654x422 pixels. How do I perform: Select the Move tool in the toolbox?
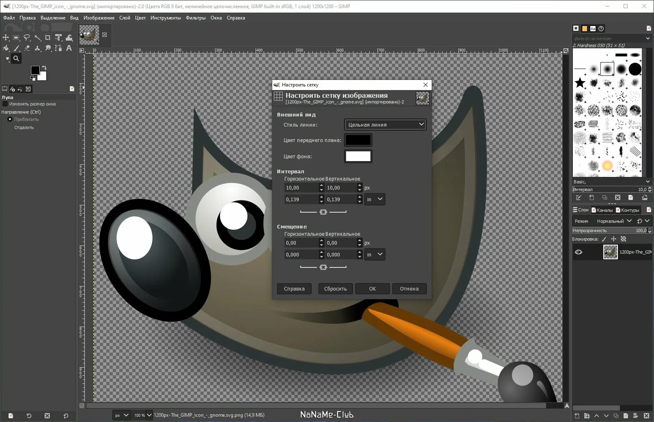pos(6,38)
